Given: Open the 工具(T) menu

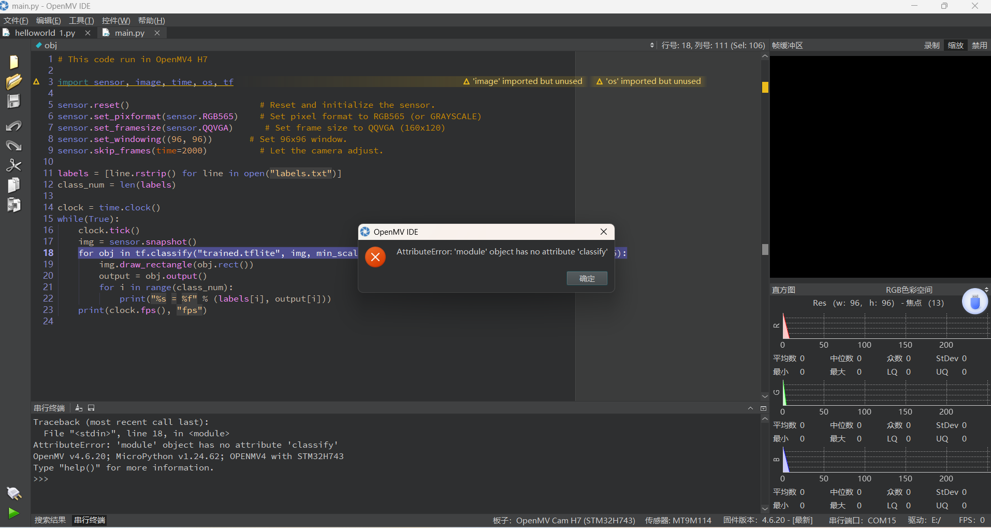Looking at the screenshot, I should 81,20.
